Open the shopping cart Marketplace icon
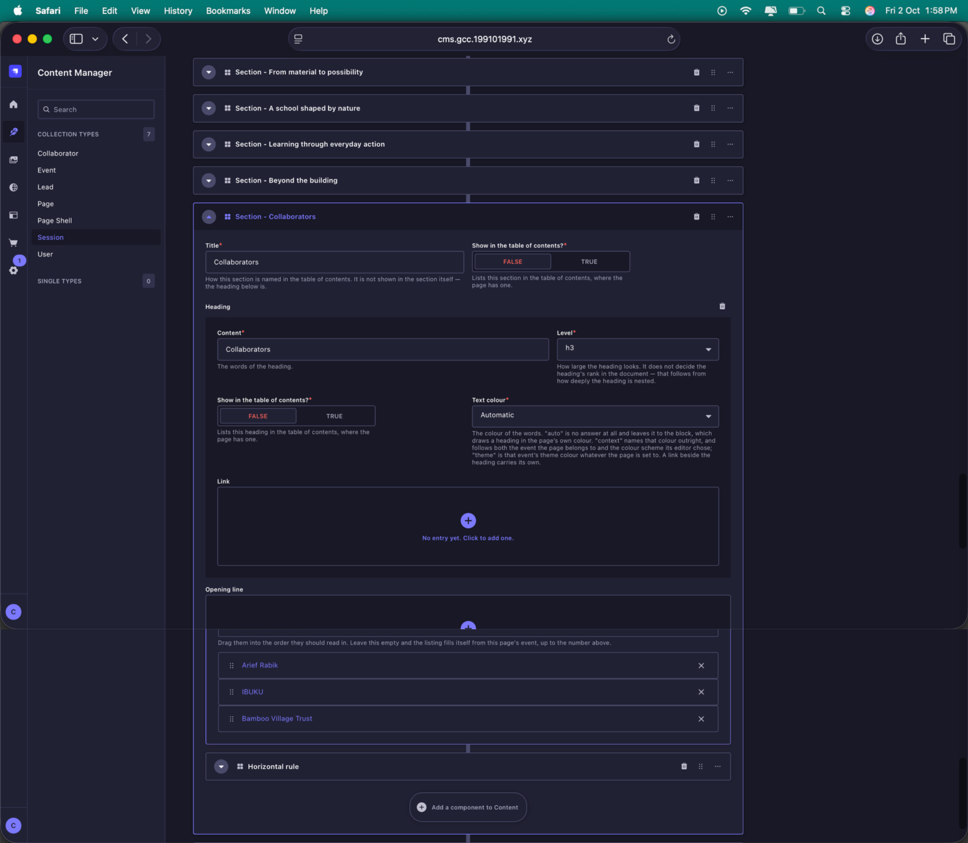Image resolution: width=968 pixels, height=843 pixels. [13, 243]
